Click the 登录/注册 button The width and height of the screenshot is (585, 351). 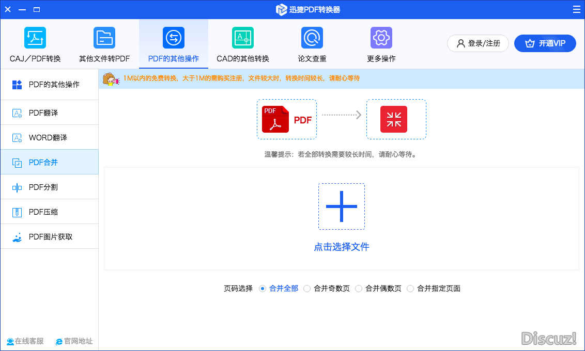click(478, 43)
